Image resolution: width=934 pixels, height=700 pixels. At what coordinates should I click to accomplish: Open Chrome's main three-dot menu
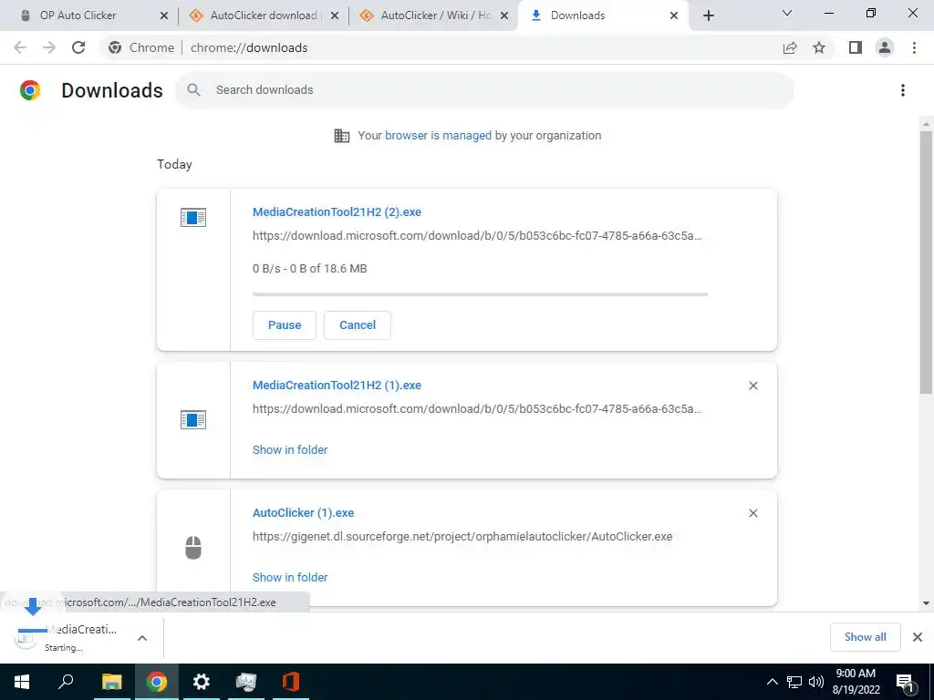[x=914, y=47]
